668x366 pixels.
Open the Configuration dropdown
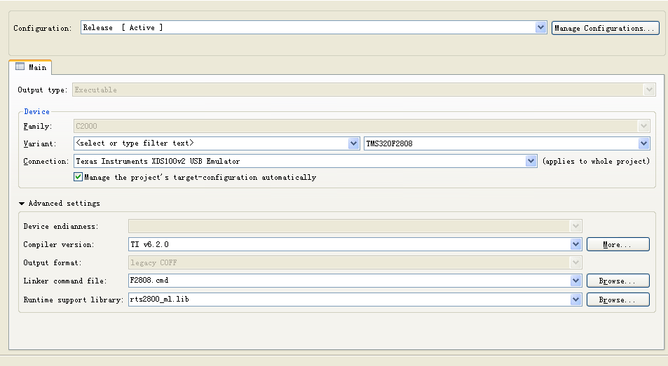(x=540, y=28)
